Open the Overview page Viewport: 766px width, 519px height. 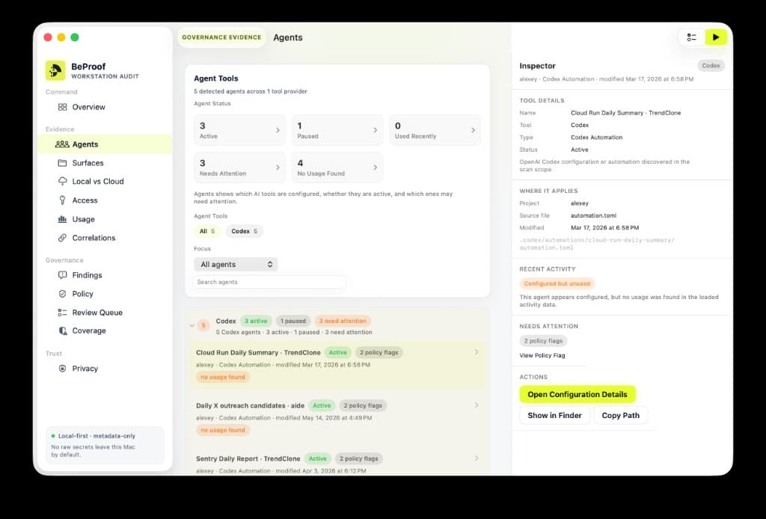88,107
